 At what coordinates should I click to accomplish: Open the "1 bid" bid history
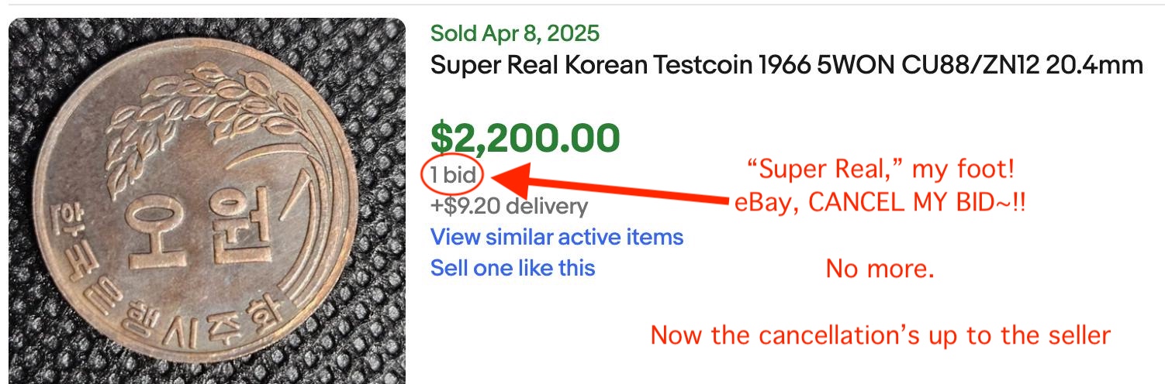tap(453, 176)
